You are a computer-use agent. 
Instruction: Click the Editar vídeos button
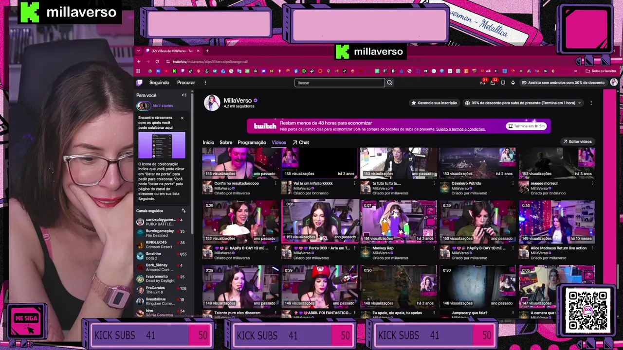[x=577, y=141]
